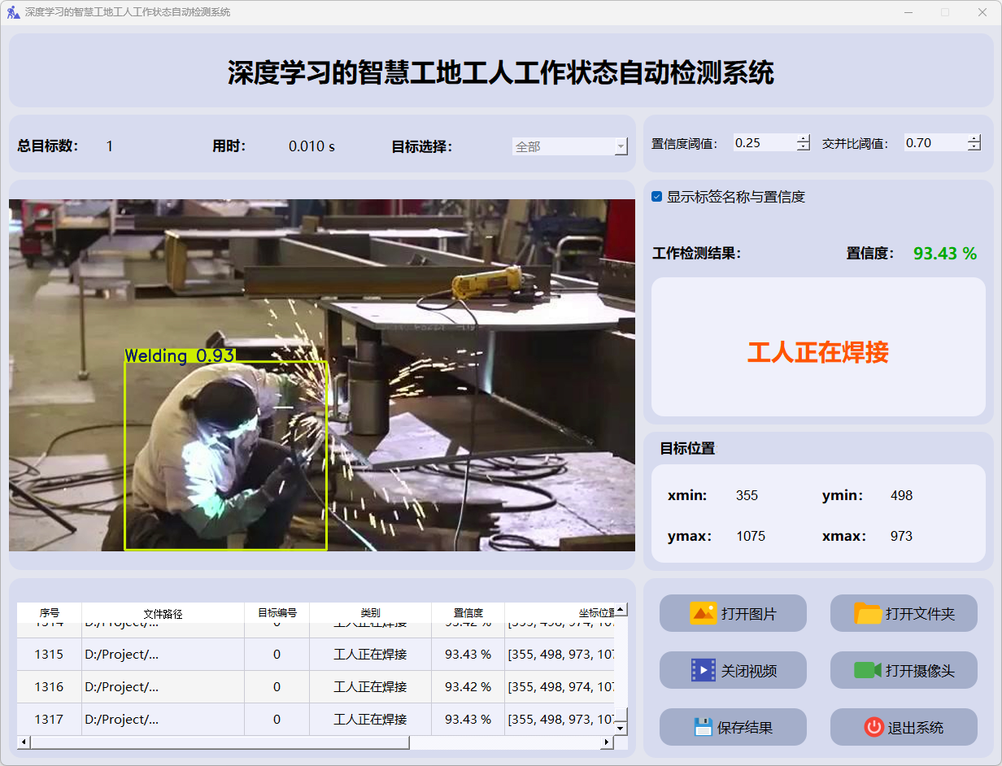Click the 类别 column header
Viewport: 1002px width, 766px height.
370,612
